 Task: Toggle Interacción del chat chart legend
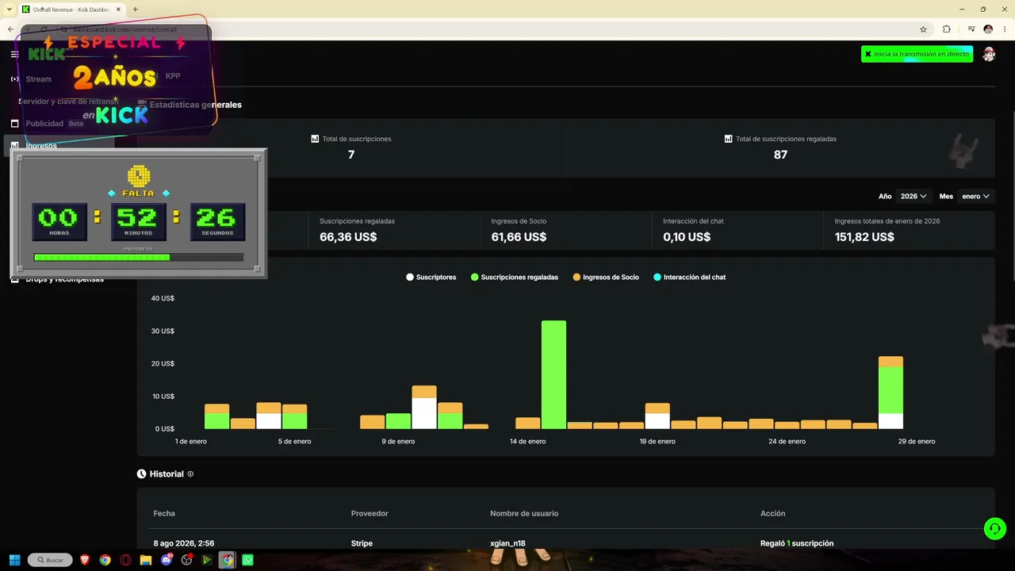(x=690, y=278)
